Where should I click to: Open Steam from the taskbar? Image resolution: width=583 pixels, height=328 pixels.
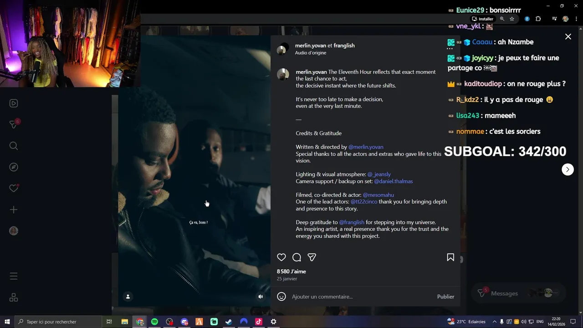229,322
